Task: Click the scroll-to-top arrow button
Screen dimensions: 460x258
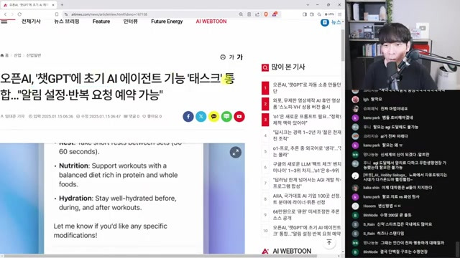Action: point(329,242)
